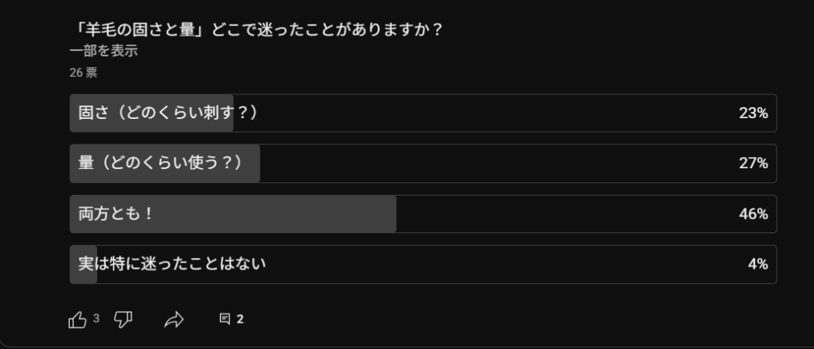
Task: Click the empty bar area of 固さ row
Action: (x=477, y=113)
